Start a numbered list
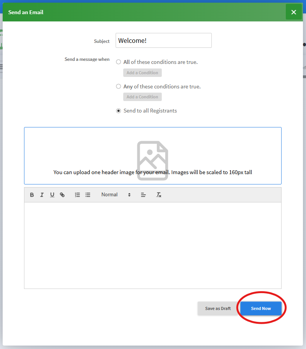Viewport: 306px width, 349px height. tap(77, 195)
